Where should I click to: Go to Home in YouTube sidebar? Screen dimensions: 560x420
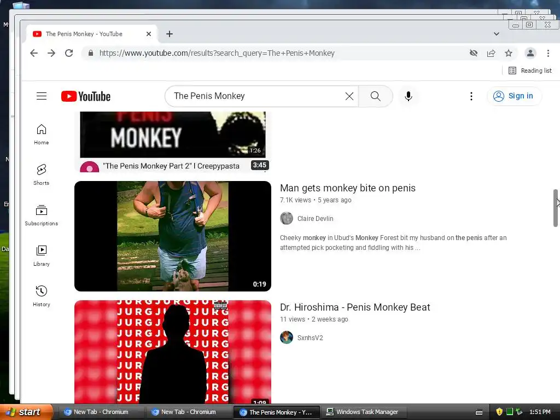coord(42,135)
